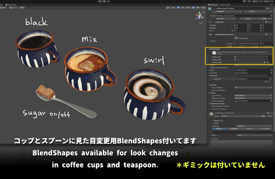Set the coffee_mix BlendShape slider to a new value
The width and height of the screenshot is (275, 179).
pos(250,57)
